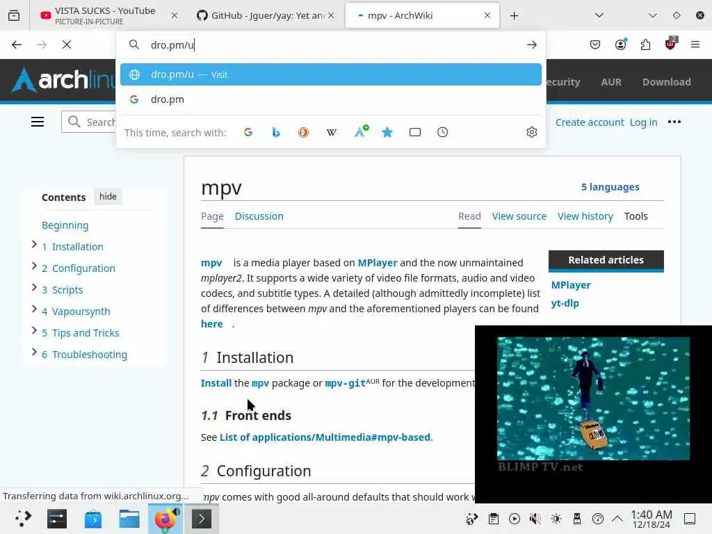712x534 pixels.
Task: Open the ArchWiki sidebar hamburger menu
Action: coord(38,122)
